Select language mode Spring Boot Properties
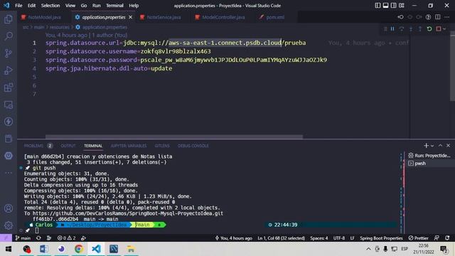Screen dimensions: 455x256 [381, 238]
